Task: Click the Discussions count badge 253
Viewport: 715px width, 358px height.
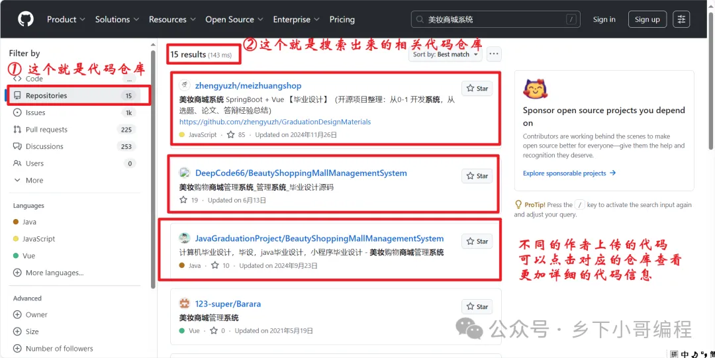Action: 126,146
